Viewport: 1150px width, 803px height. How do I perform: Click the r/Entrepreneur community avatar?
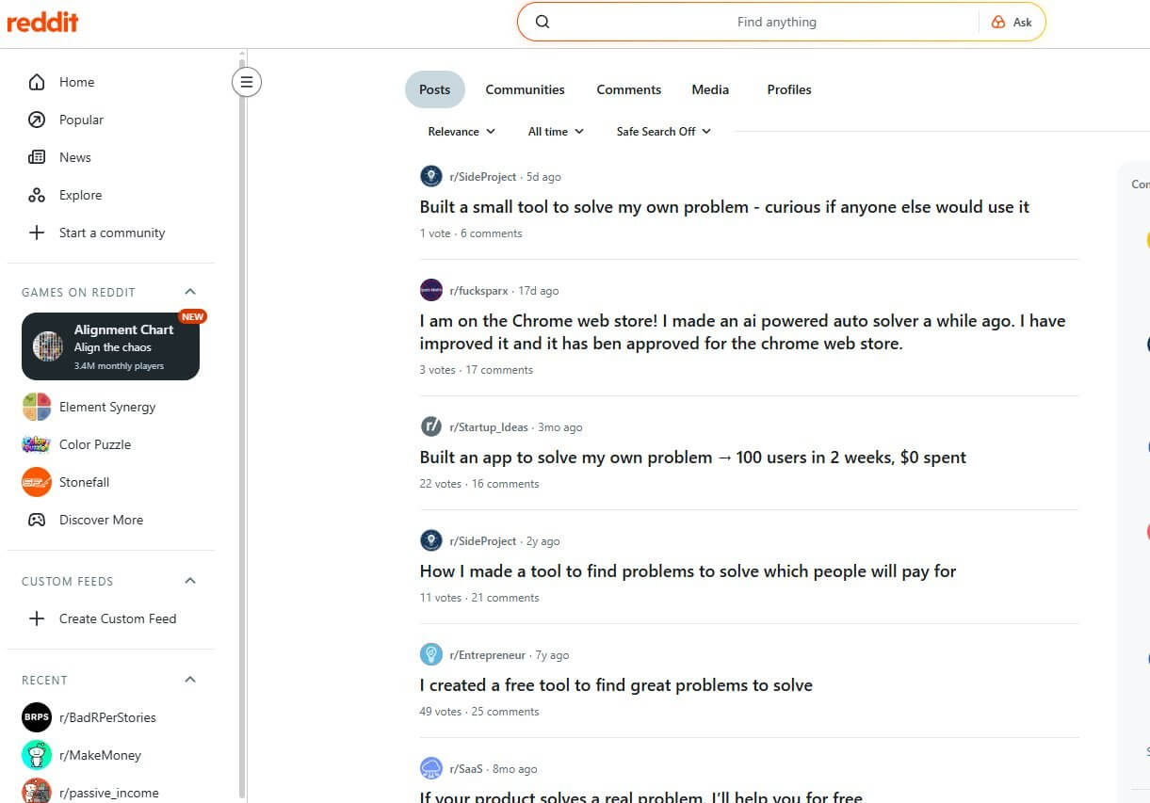(430, 654)
